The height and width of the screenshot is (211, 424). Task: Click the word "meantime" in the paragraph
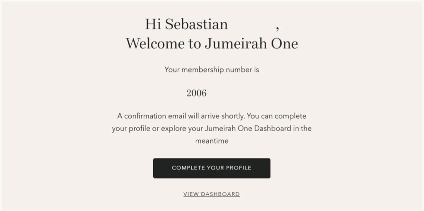point(212,141)
